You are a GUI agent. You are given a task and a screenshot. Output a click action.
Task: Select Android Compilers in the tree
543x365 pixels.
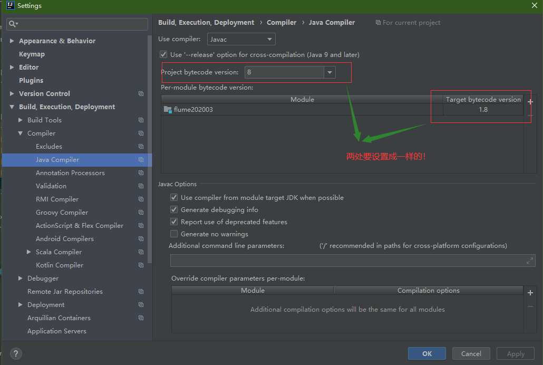pyautogui.click(x=65, y=238)
